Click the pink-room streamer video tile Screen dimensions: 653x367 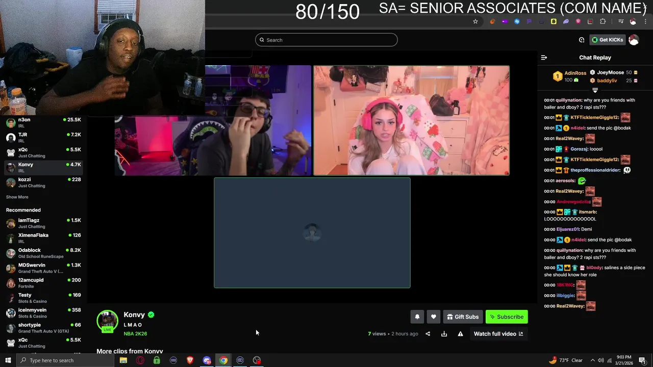coord(412,120)
